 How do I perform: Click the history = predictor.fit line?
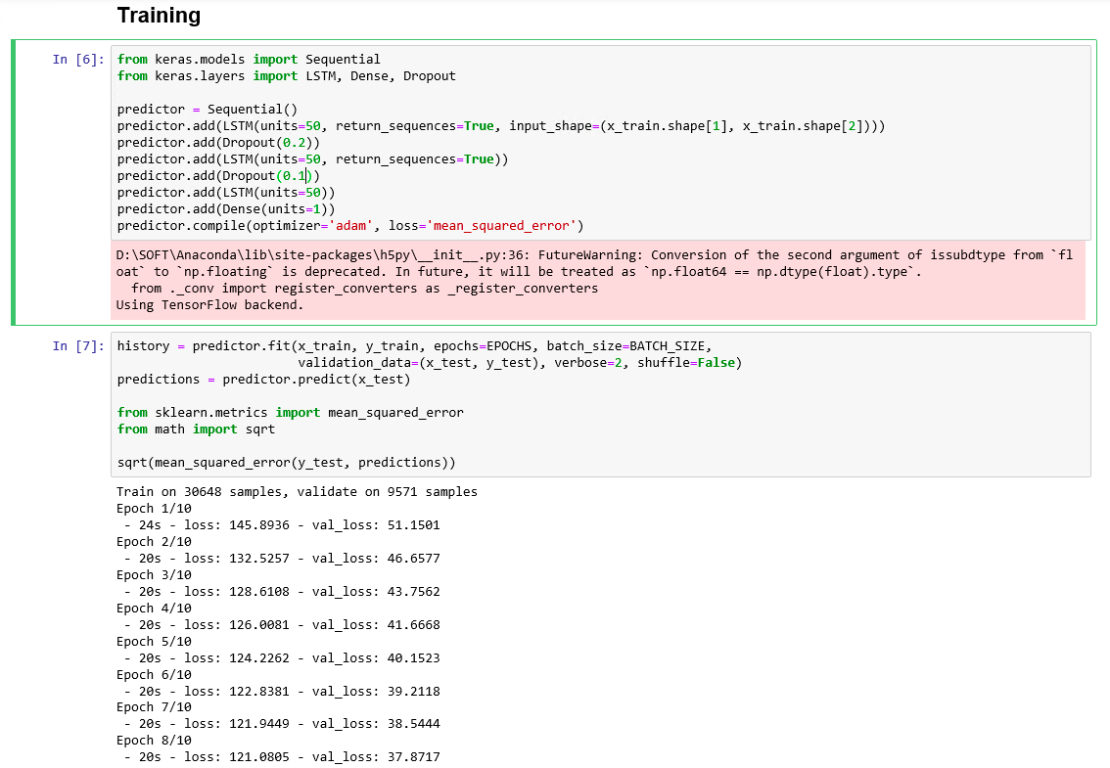pyautogui.click(x=414, y=346)
